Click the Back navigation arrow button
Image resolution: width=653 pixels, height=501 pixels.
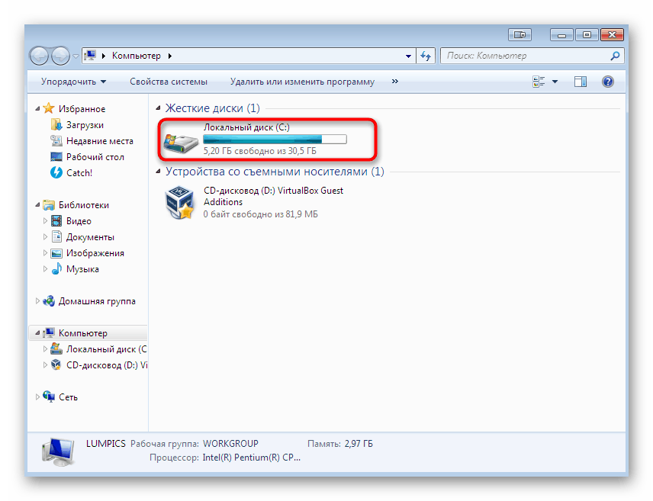(40, 56)
